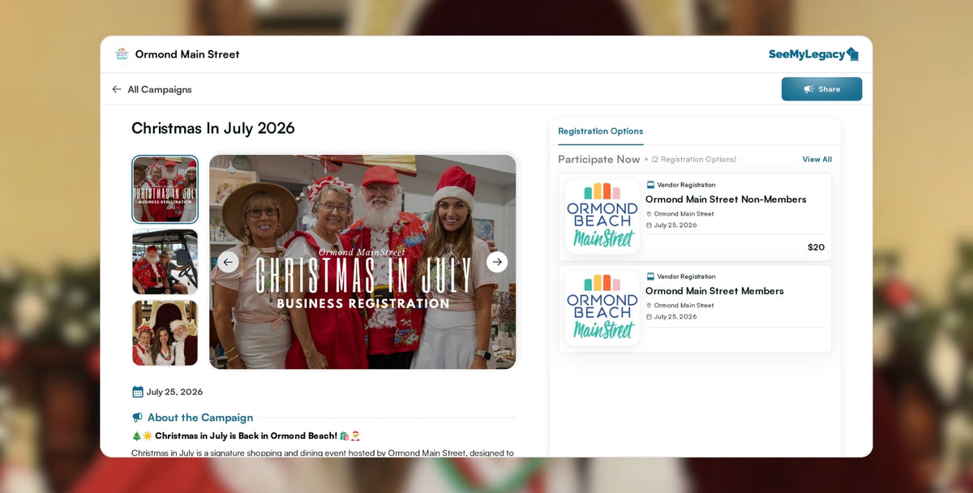Click the date icon on the Members card
Viewport: 973px width, 493px height.
click(649, 317)
